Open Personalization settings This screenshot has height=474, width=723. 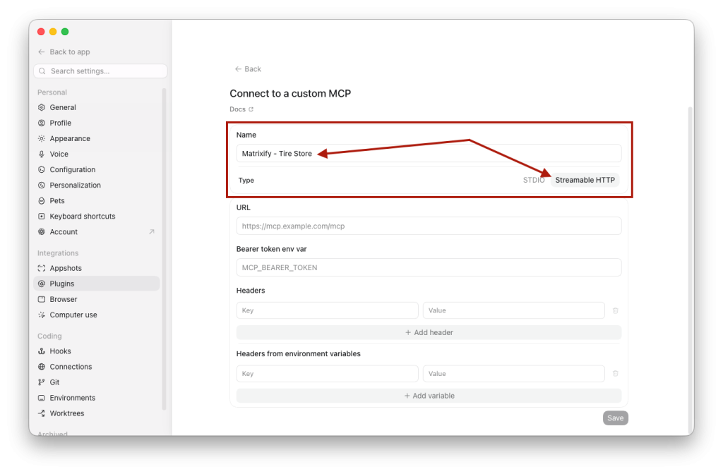point(97,186)
